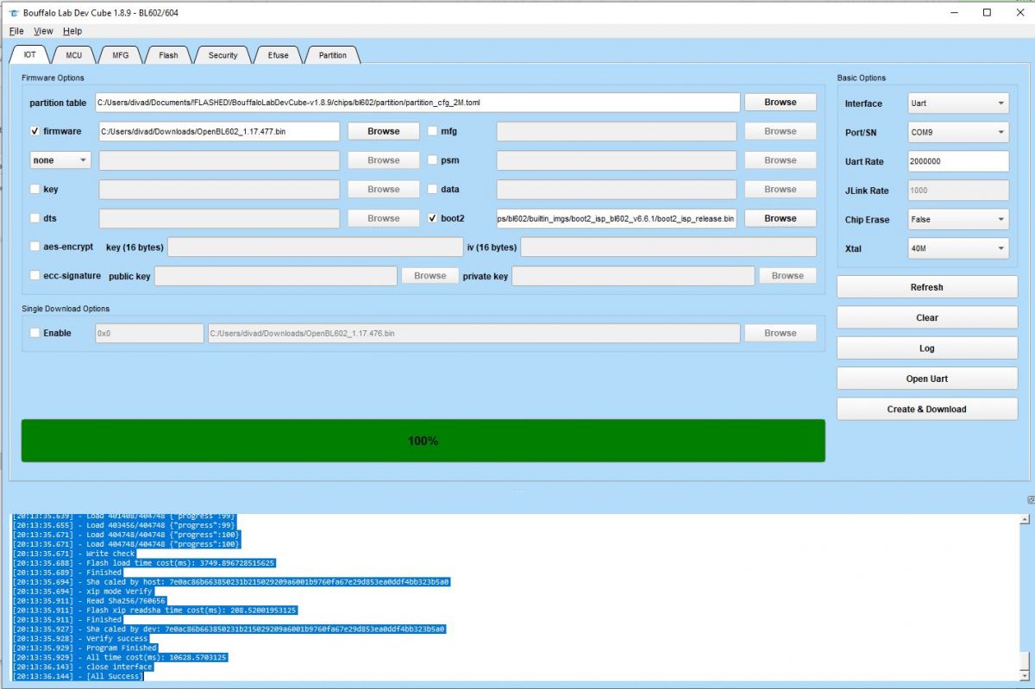Click the '[All Success]' log line
Image resolution: width=1035 pixels, height=689 pixels.
pyautogui.click(x=78, y=676)
